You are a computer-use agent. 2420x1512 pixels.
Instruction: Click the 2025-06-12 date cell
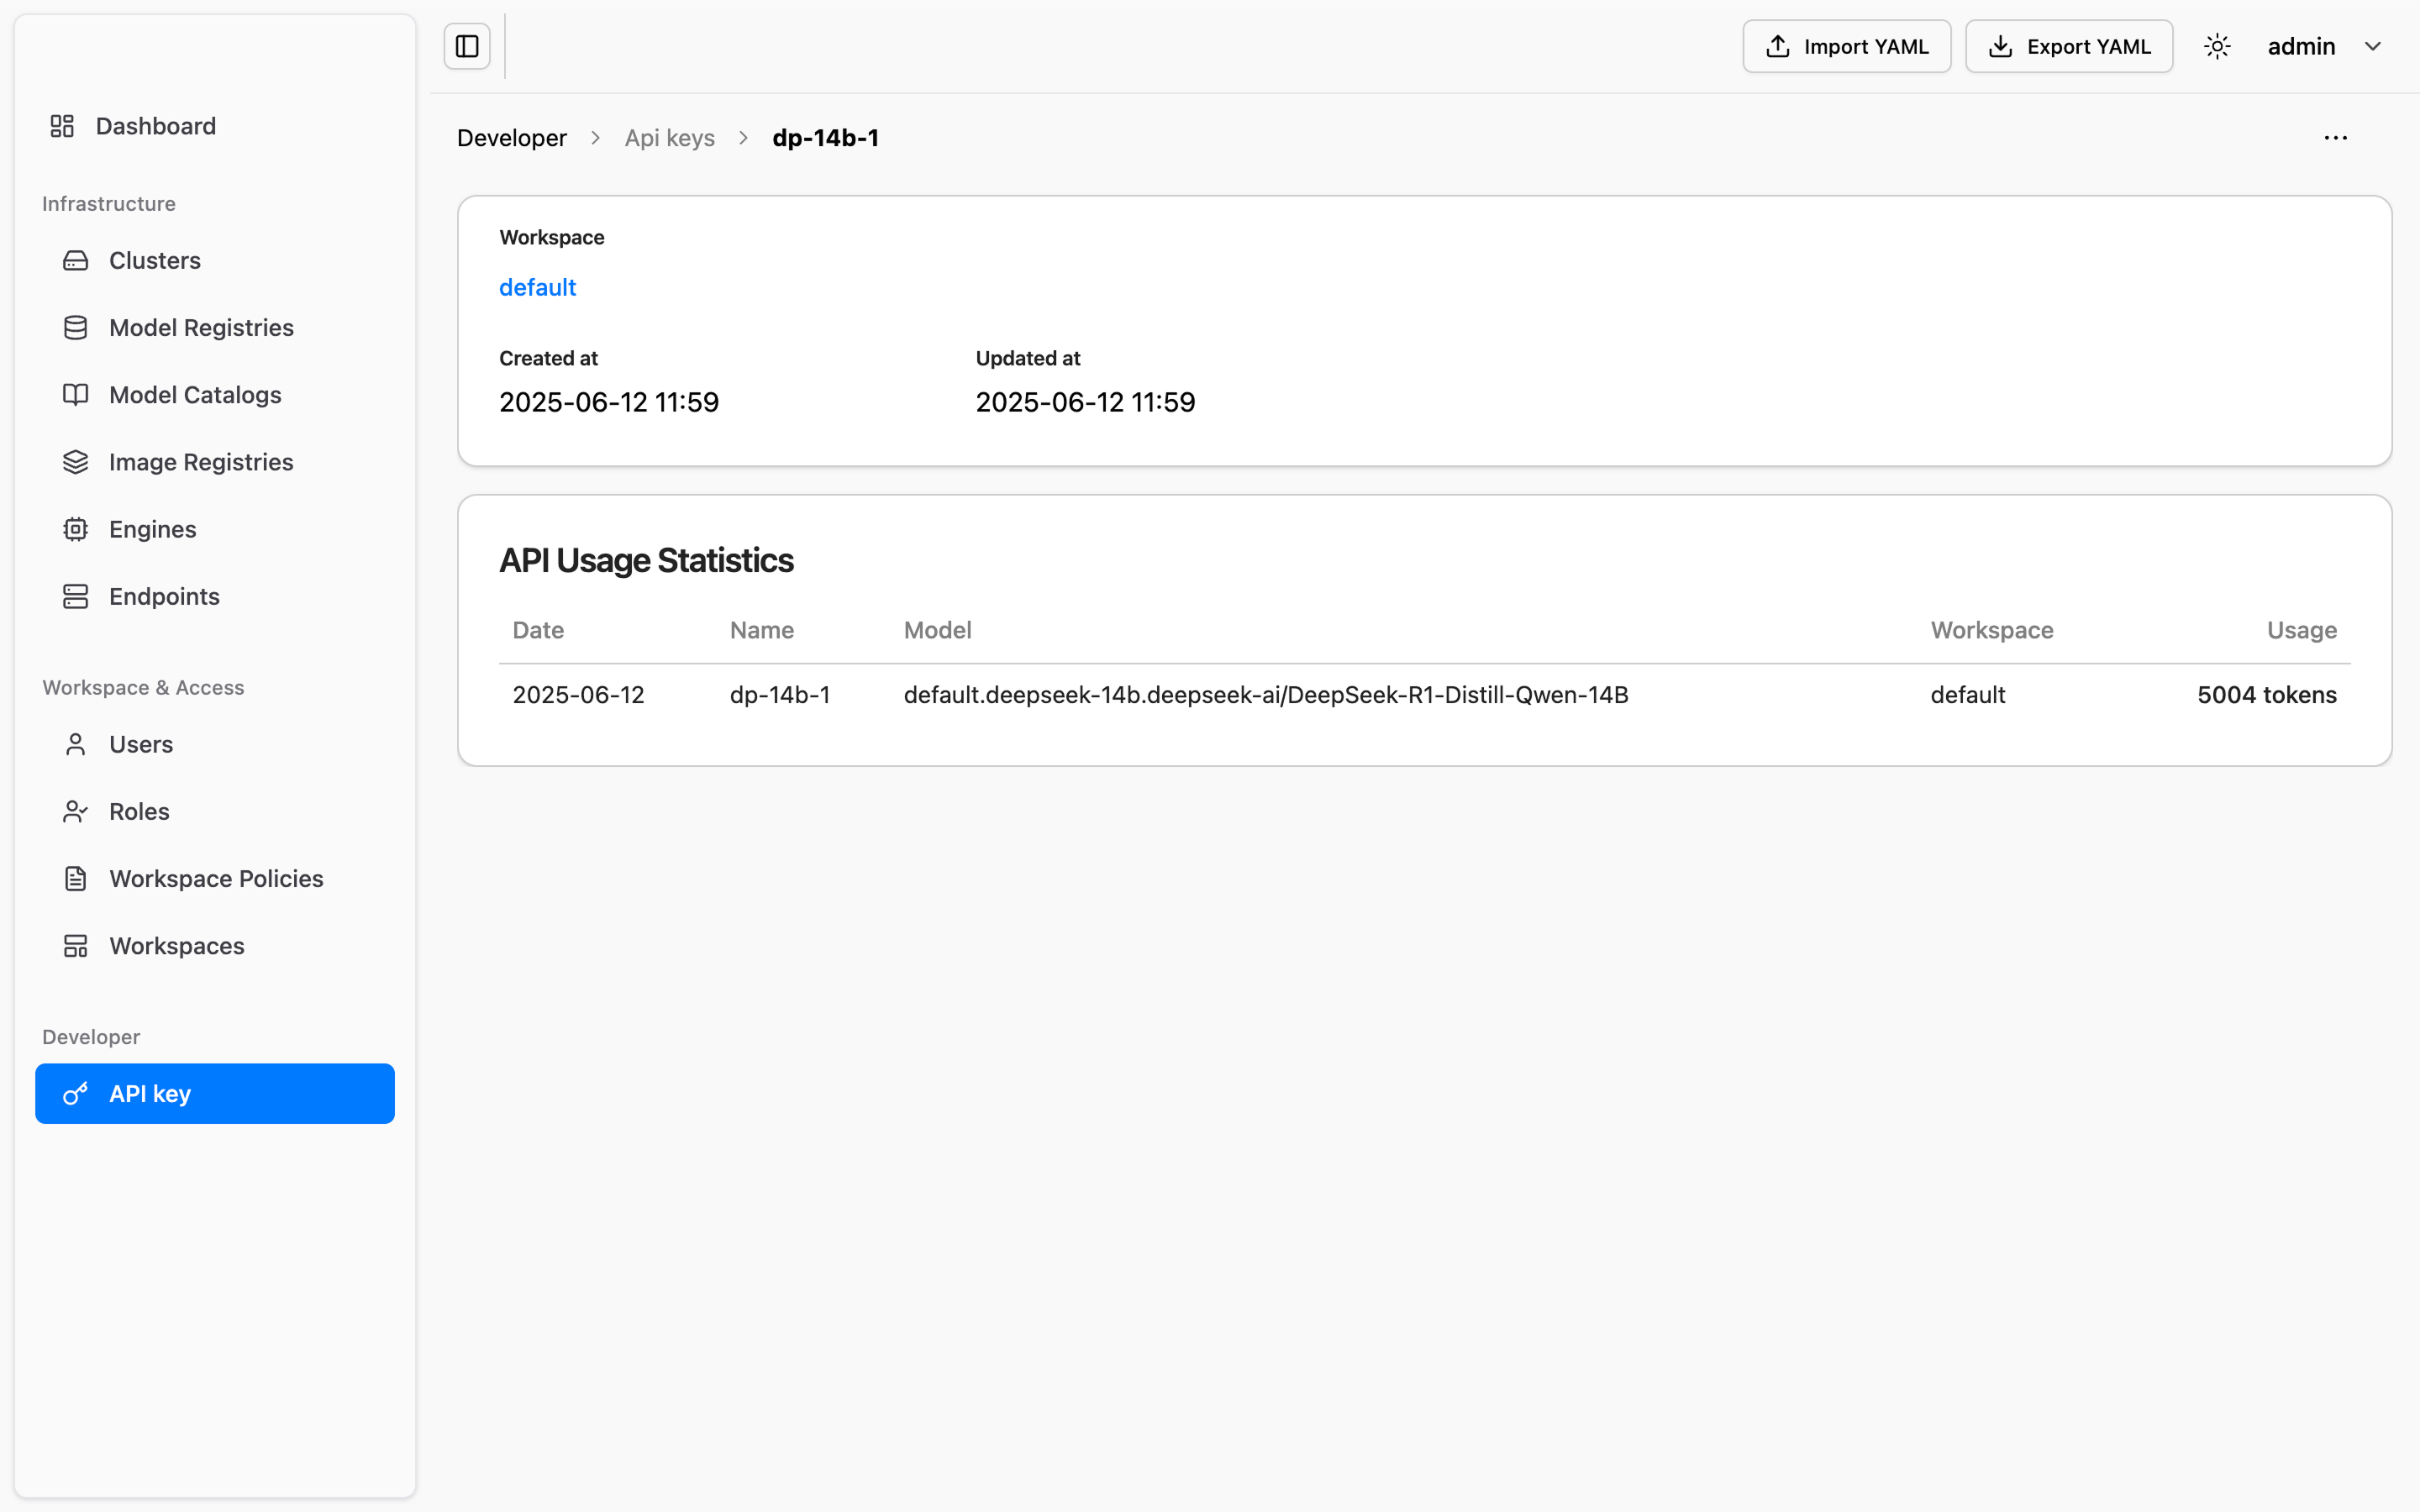point(578,695)
